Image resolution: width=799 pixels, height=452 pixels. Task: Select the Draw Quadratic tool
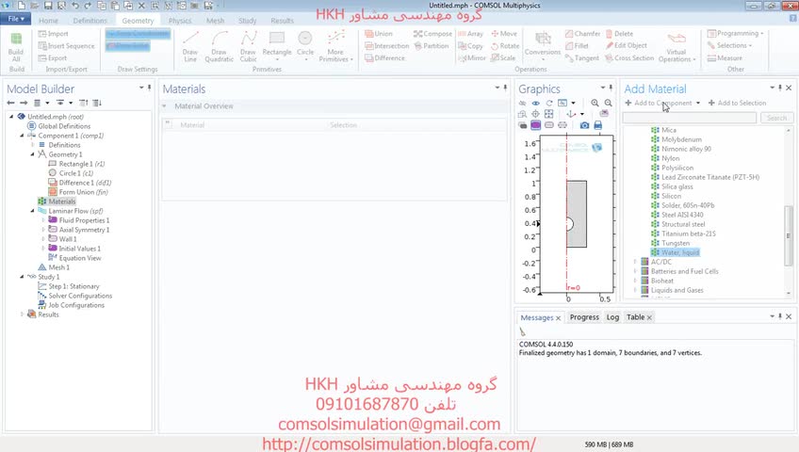pos(220,46)
